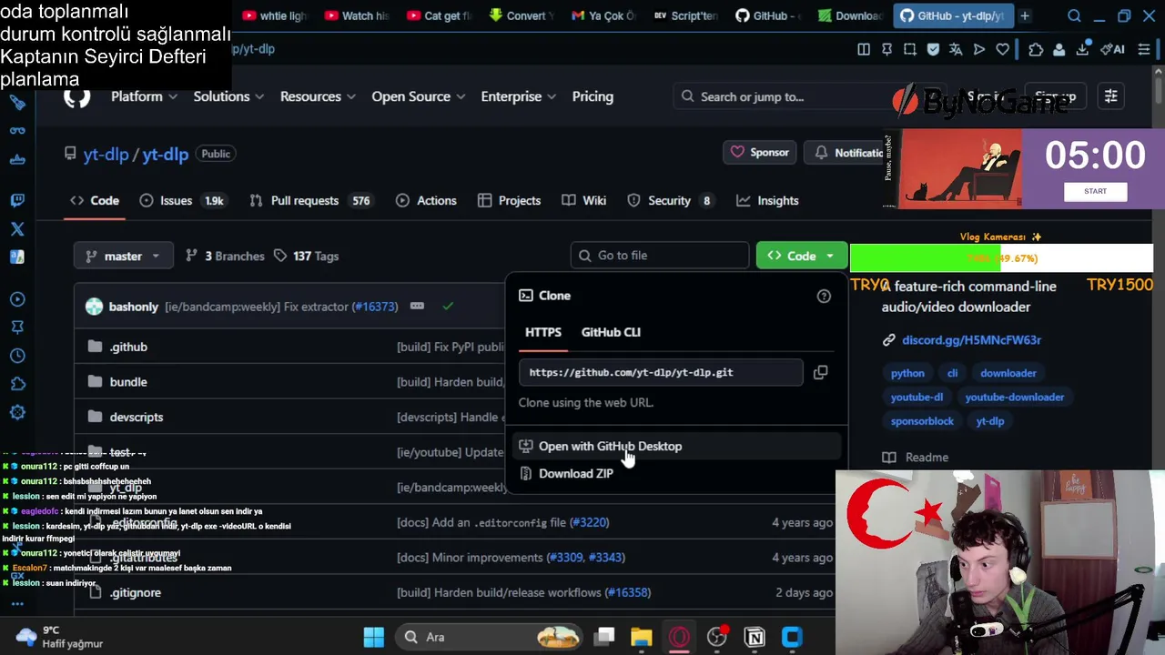Open the .github folder
The width and height of the screenshot is (1165, 655).
[x=128, y=348]
